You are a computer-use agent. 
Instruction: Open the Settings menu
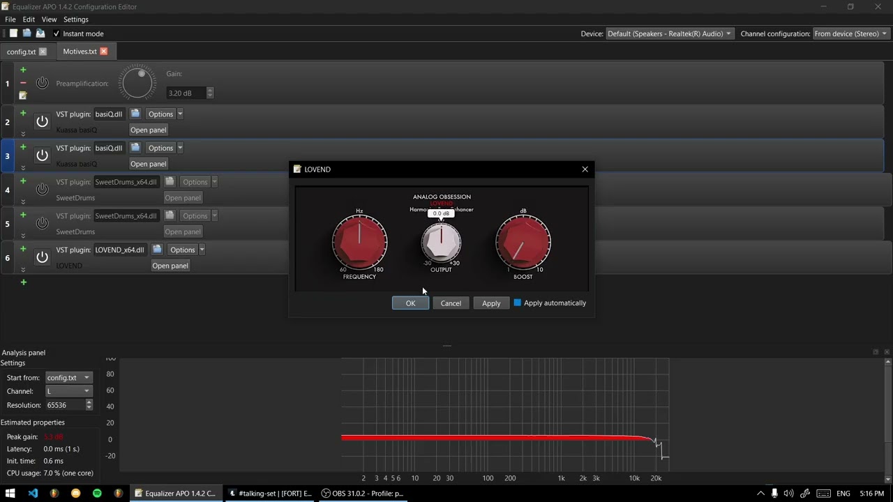(76, 20)
